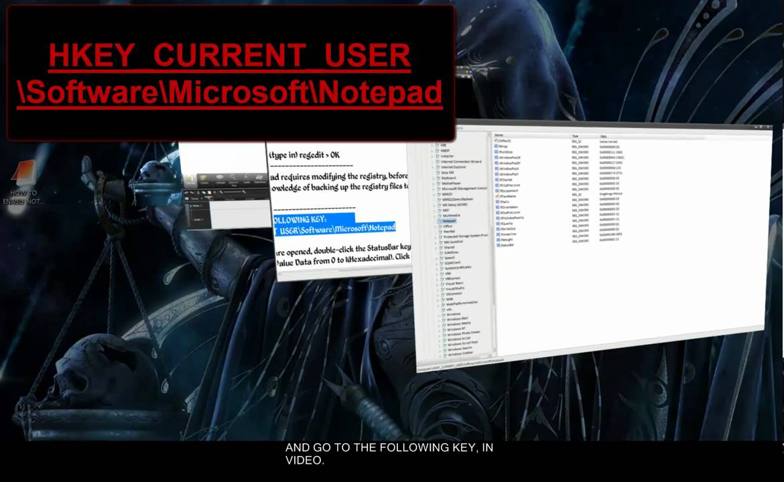Click folder icon of Windows Search key
The width and height of the screenshot is (784, 482).
click(445, 349)
